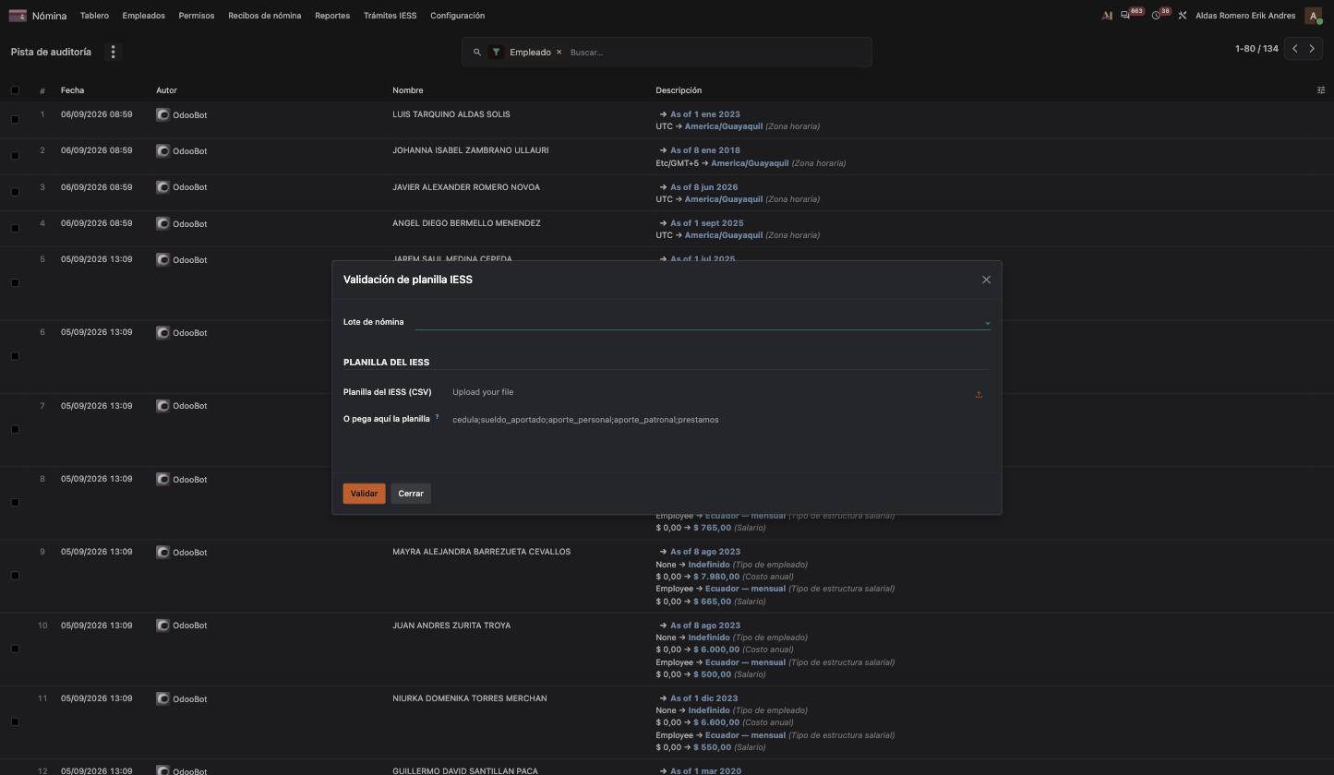Click the search magnifier icon

point(476,53)
